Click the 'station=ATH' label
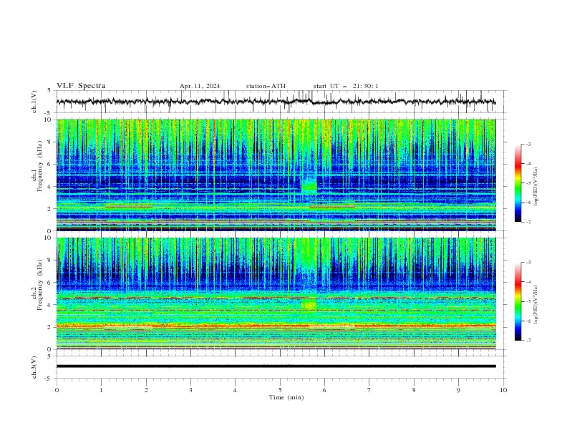The height and width of the screenshot is (438, 567). [266, 86]
